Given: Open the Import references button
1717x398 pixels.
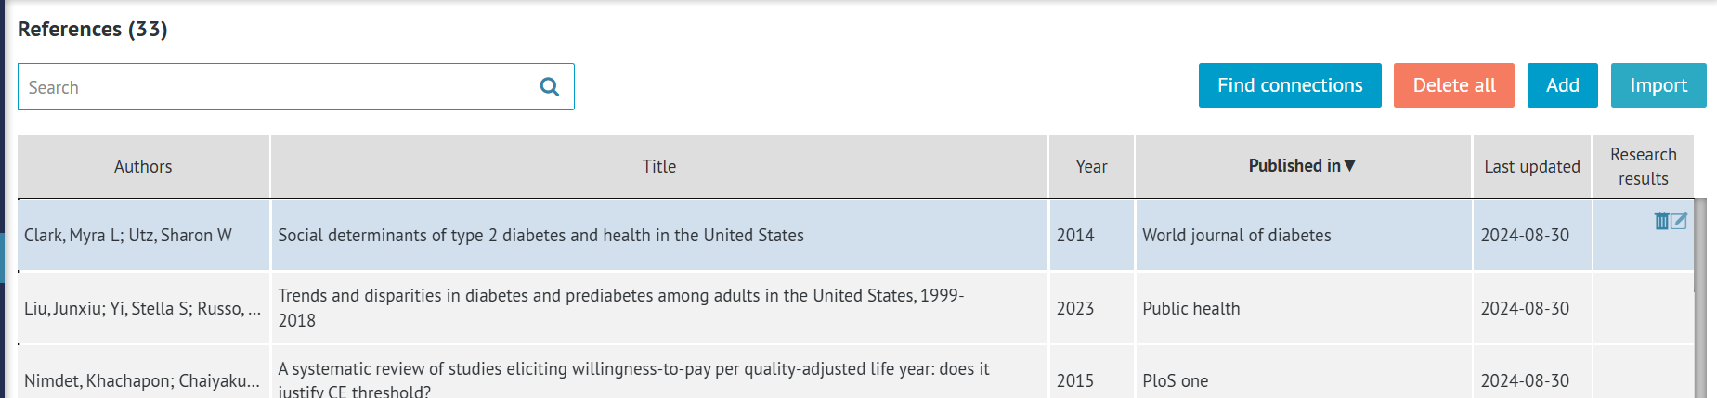Looking at the screenshot, I should (1658, 85).
